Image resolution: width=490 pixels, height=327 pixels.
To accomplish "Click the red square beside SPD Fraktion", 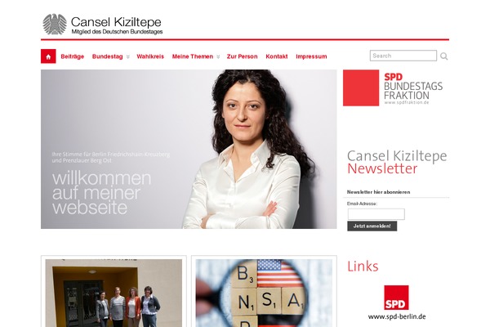I will tap(361, 88).
